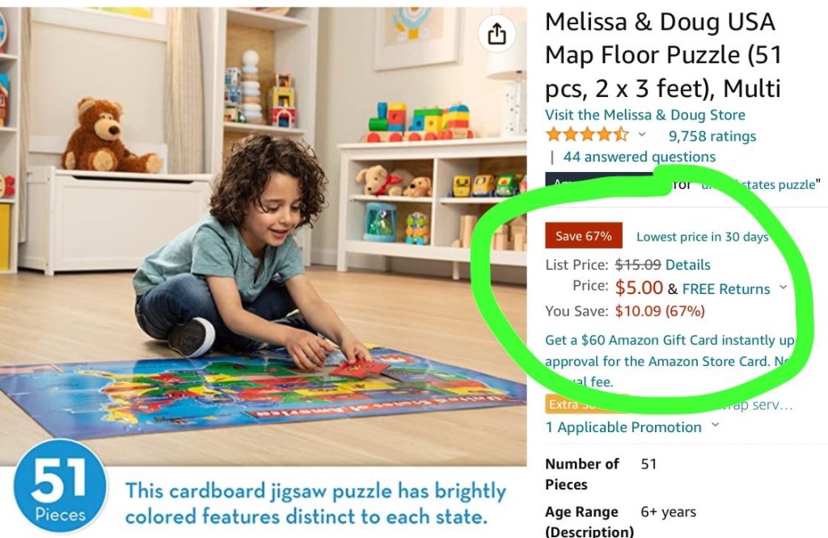
Task: Click the red Save 67% badge
Action: tap(583, 236)
